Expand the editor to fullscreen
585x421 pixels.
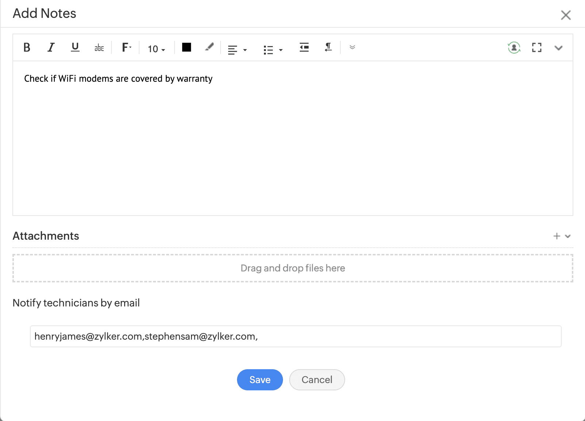point(536,48)
